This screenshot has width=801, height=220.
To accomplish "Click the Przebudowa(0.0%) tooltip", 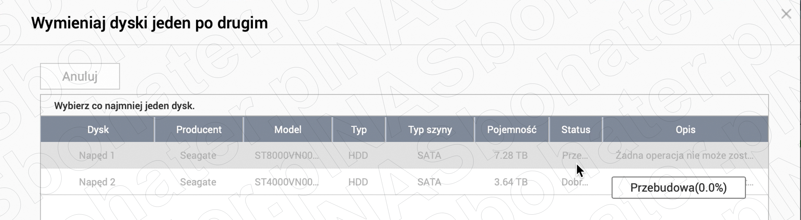I will point(678,188).
